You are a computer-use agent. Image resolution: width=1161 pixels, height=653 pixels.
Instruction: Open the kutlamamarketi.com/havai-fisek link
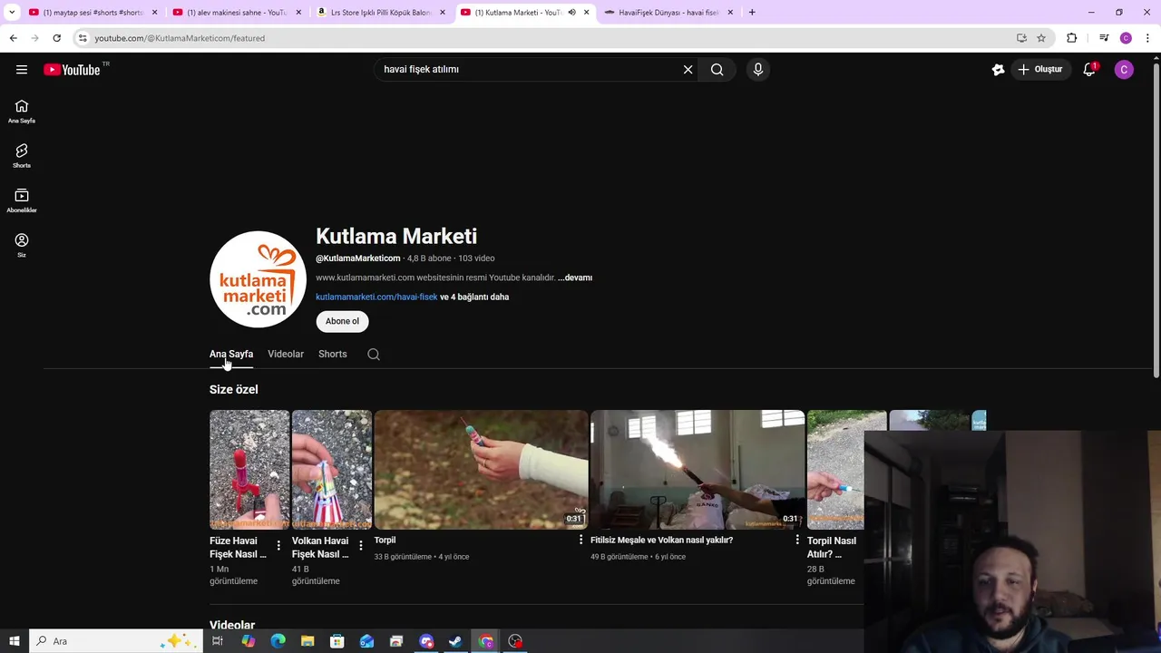pos(376,297)
